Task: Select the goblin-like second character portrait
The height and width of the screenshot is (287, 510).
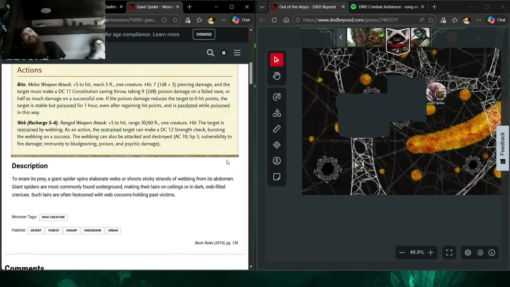Action: point(375,37)
